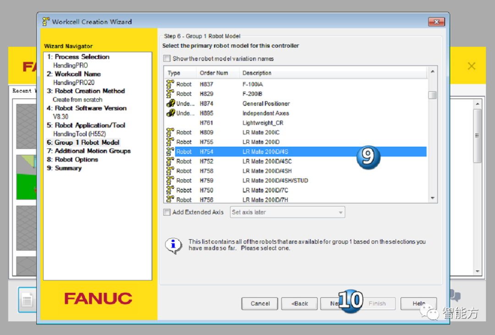495x335 pixels.
Task: Click the Next button
Action: pyautogui.click(x=338, y=303)
